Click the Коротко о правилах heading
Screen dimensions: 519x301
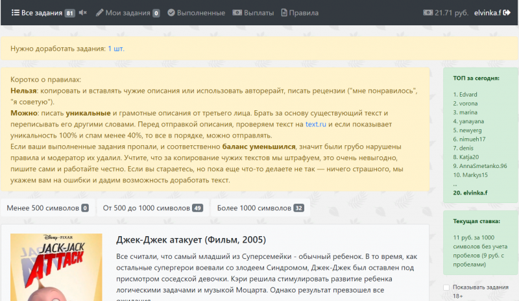pyautogui.click(x=45, y=80)
